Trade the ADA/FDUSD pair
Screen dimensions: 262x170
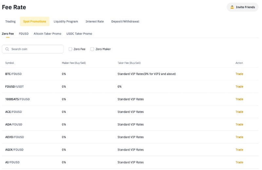click(239, 124)
